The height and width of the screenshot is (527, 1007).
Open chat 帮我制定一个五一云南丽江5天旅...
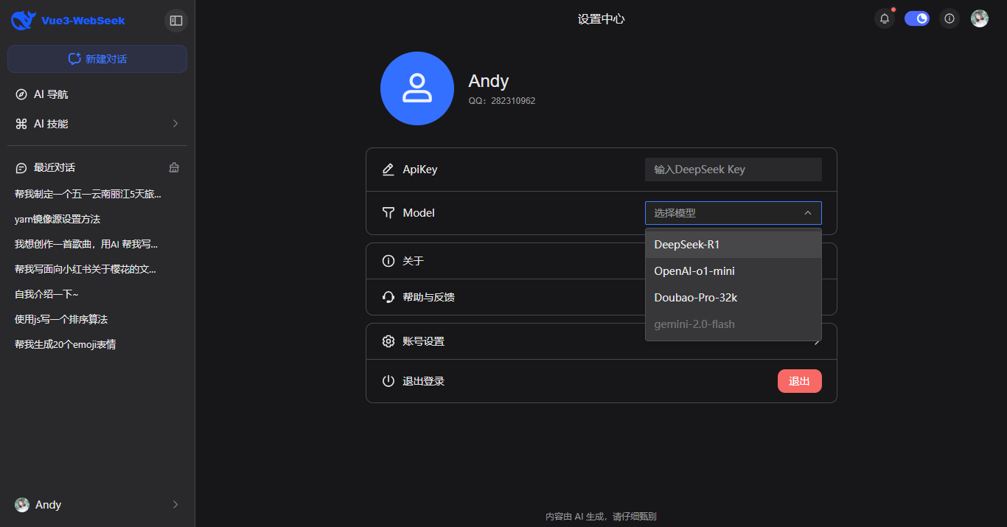88,194
